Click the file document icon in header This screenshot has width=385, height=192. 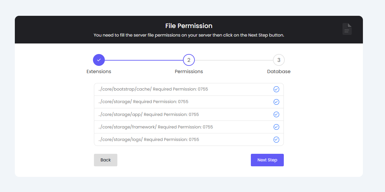pos(347,29)
